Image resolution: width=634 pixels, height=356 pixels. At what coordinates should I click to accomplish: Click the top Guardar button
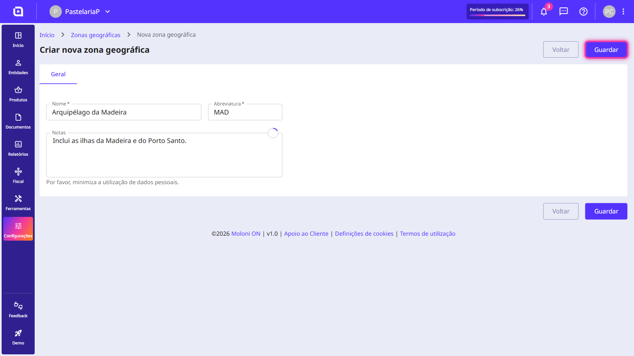tap(606, 50)
